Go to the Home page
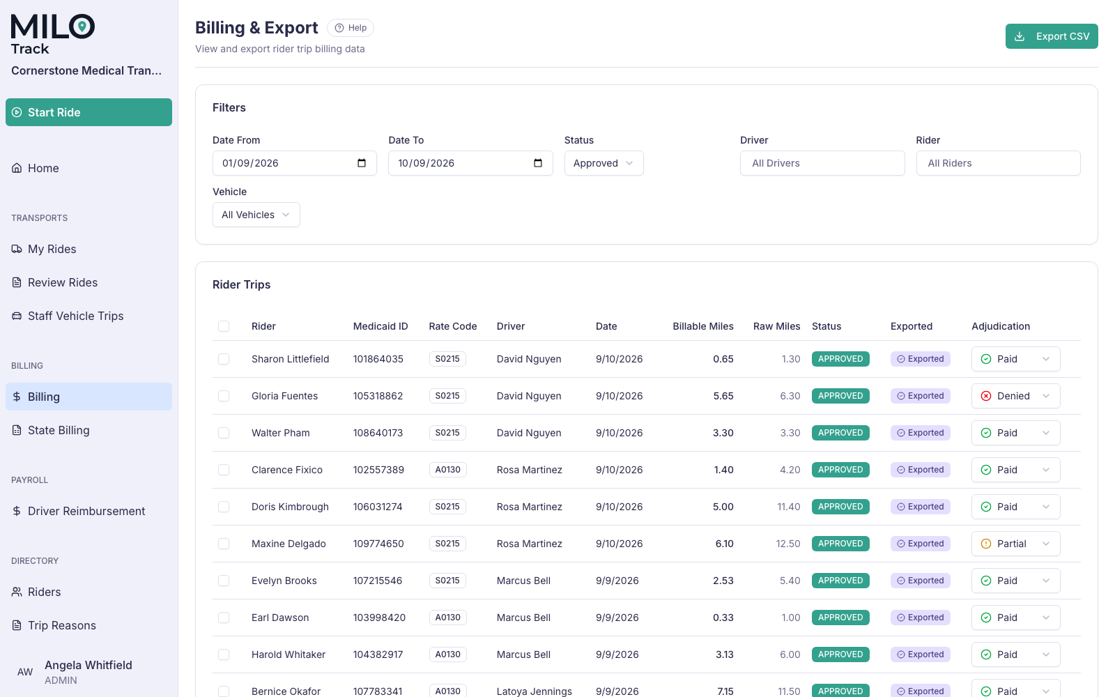Screen dimensions: 1115x697 point(89,168)
